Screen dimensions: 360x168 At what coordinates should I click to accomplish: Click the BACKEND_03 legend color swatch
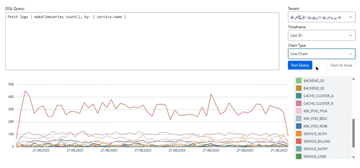click(299, 88)
